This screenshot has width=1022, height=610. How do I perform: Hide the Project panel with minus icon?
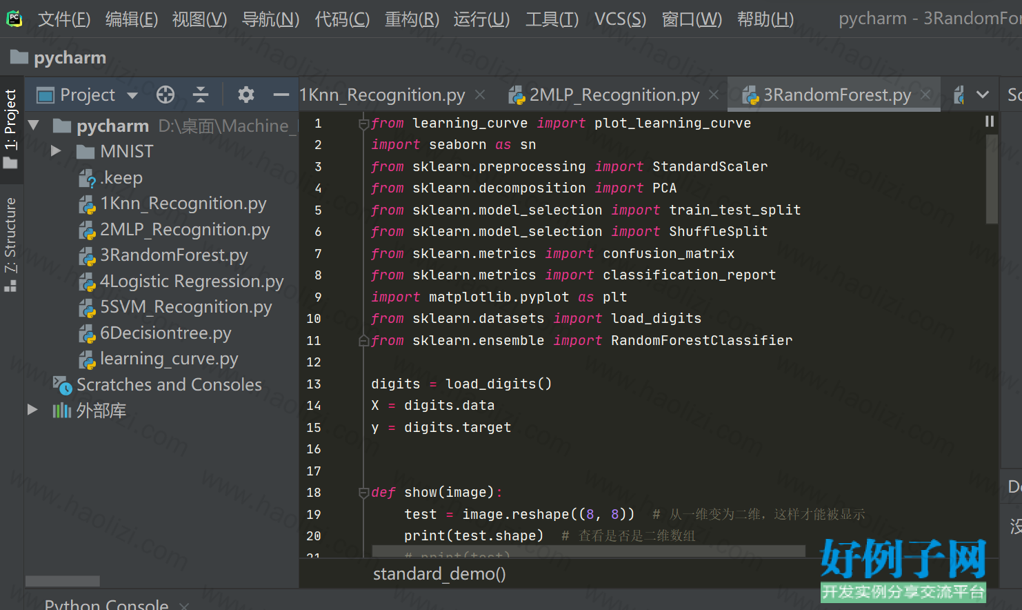[x=281, y=95]
